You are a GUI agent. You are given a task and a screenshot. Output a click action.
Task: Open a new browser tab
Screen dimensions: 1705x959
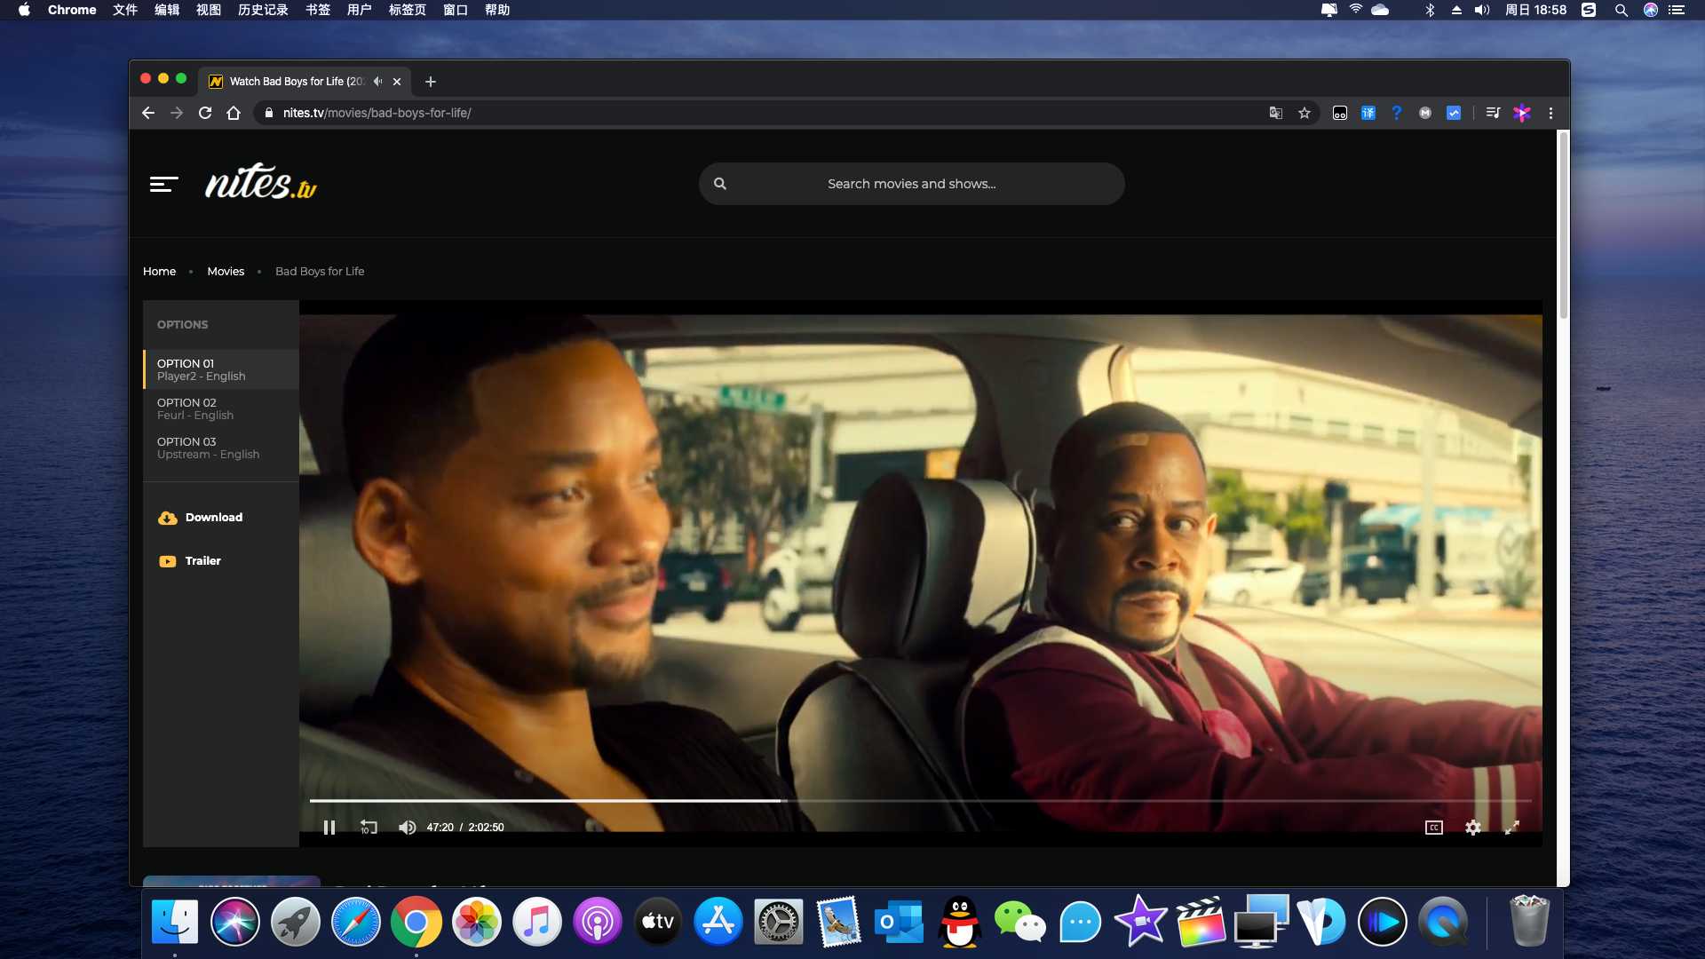(431, 82)
